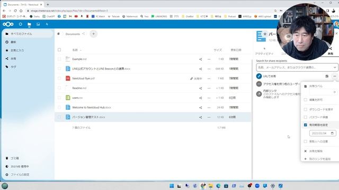Open the three-dot menu for Readme.md
Viewport: 339px width, 190px height.
pos(209,88)
